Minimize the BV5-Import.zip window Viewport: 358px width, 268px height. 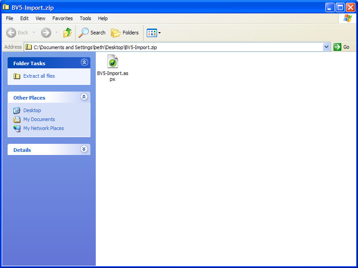click(x=330, y=8)
